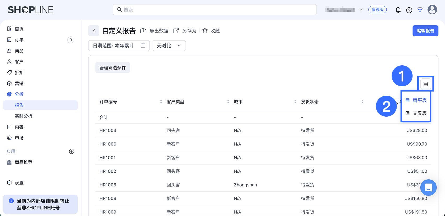The width and height of the screenshot is (445, 216).
Task: Click the star icon next to 收藏
Action: 205,31
